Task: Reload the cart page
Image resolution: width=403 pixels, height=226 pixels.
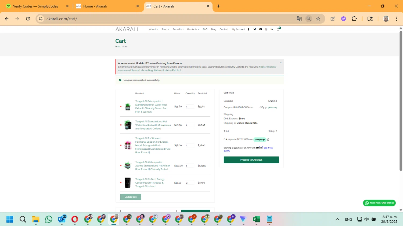Action: click(x=28, y=19)
